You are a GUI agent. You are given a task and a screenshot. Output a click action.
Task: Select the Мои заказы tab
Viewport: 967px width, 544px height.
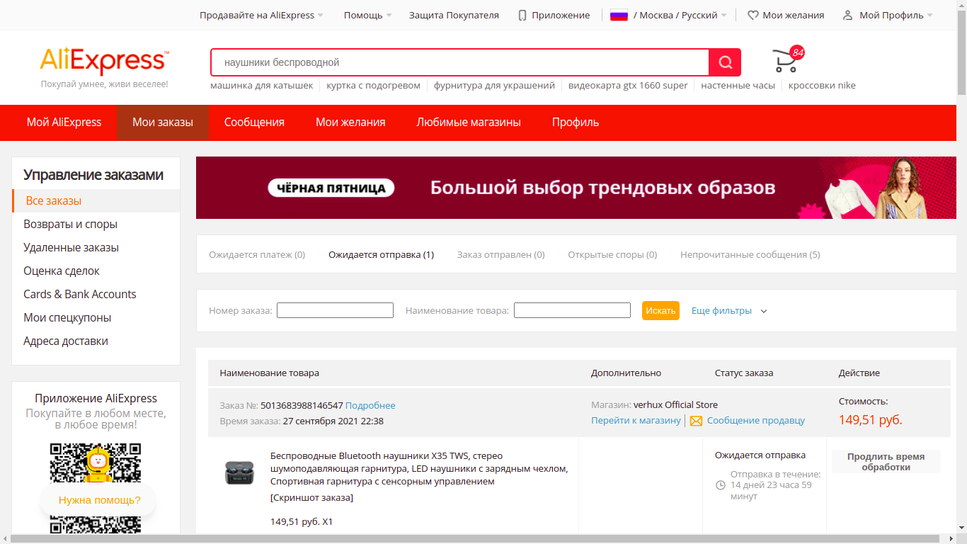pos(163,122)
